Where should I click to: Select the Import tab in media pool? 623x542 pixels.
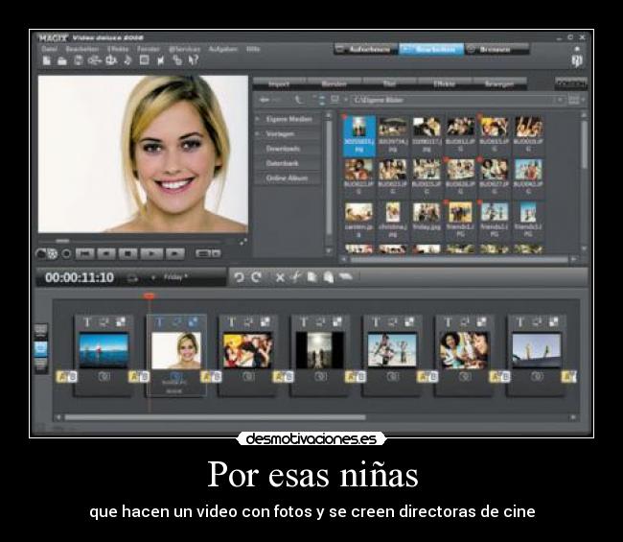(279, 83)
